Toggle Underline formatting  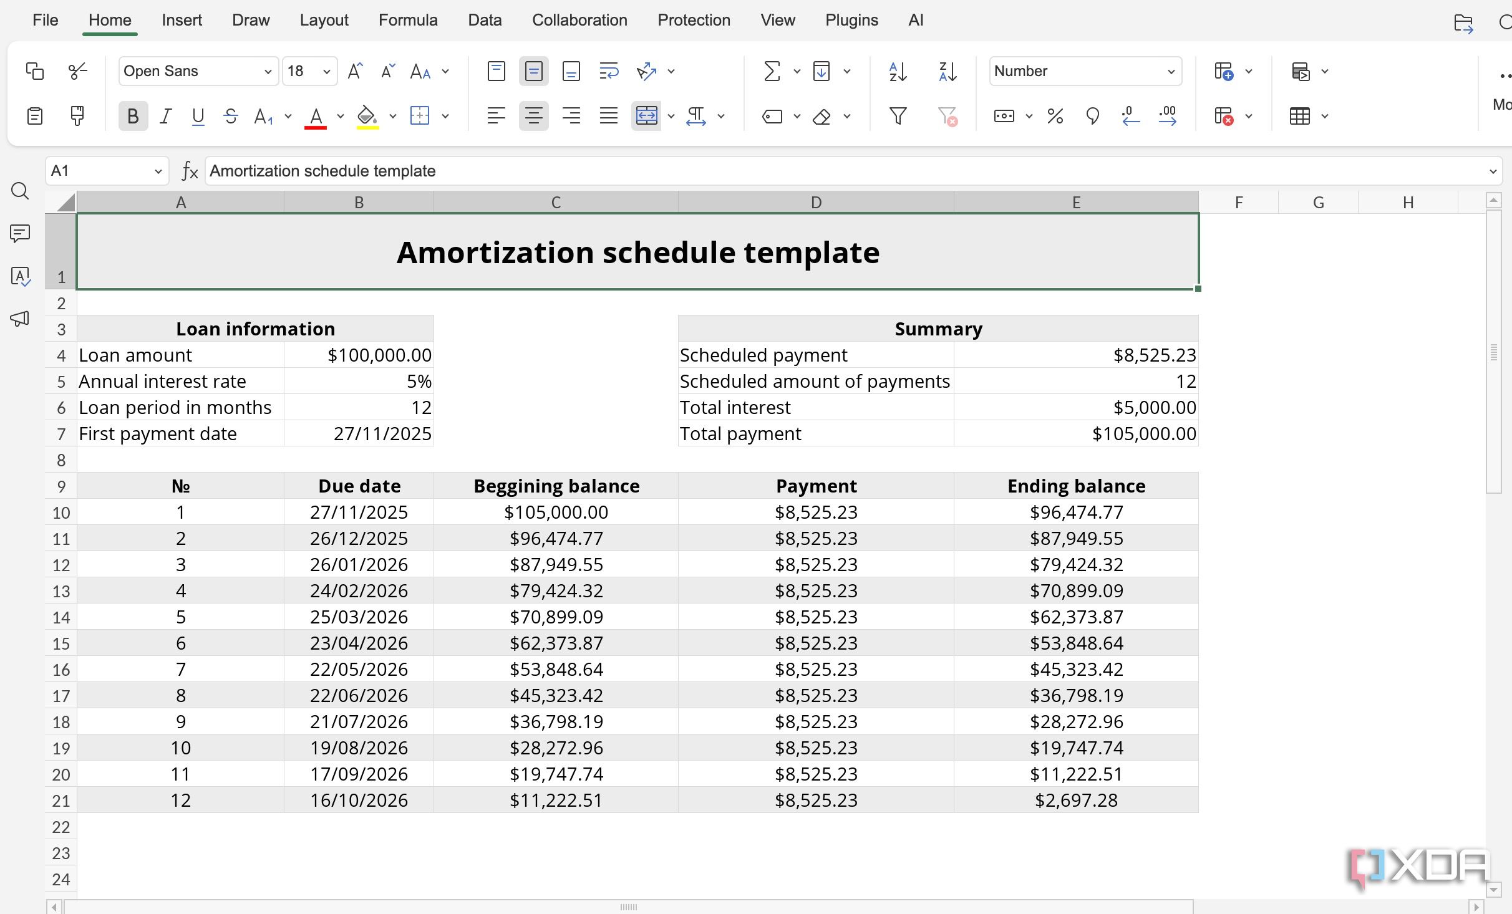pyautogui.click(x=198, y=116)
